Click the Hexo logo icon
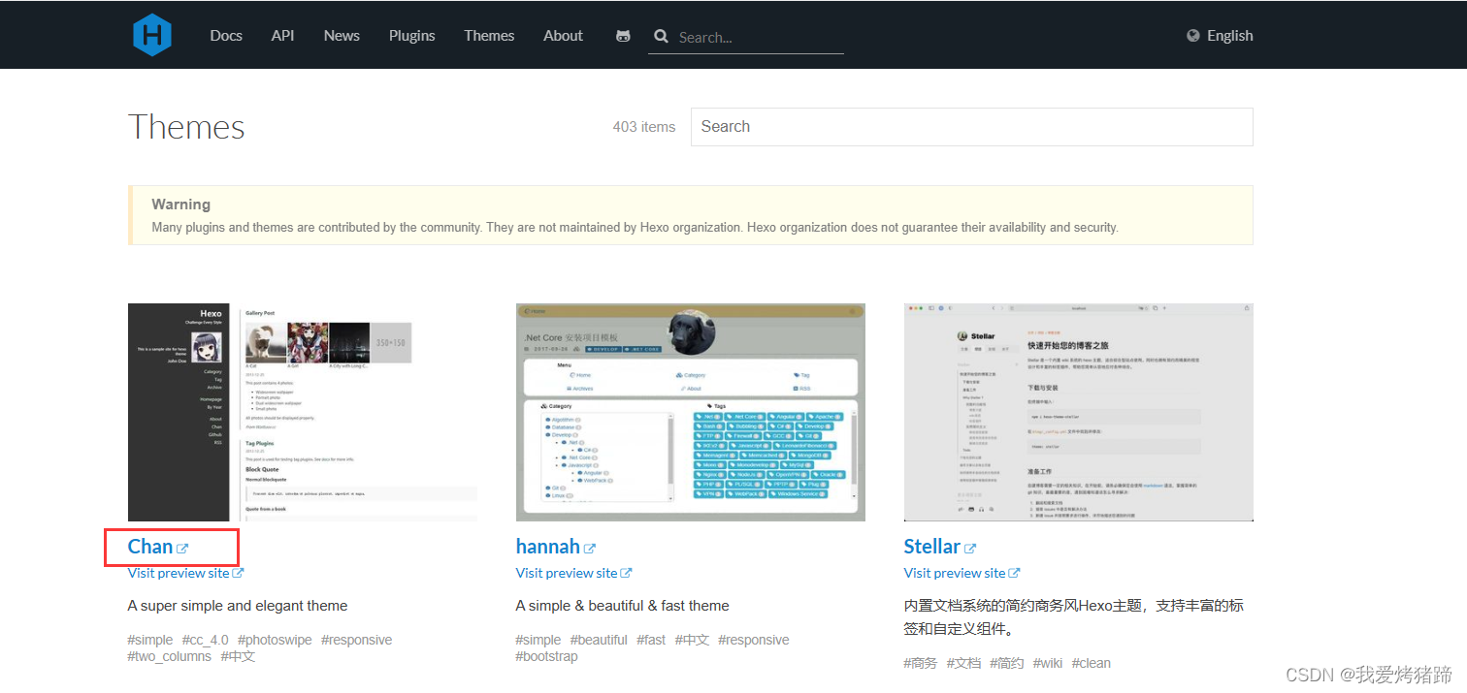Viewport: 1467px width, 693px height. pyautogui.click(x=152, y=35)
